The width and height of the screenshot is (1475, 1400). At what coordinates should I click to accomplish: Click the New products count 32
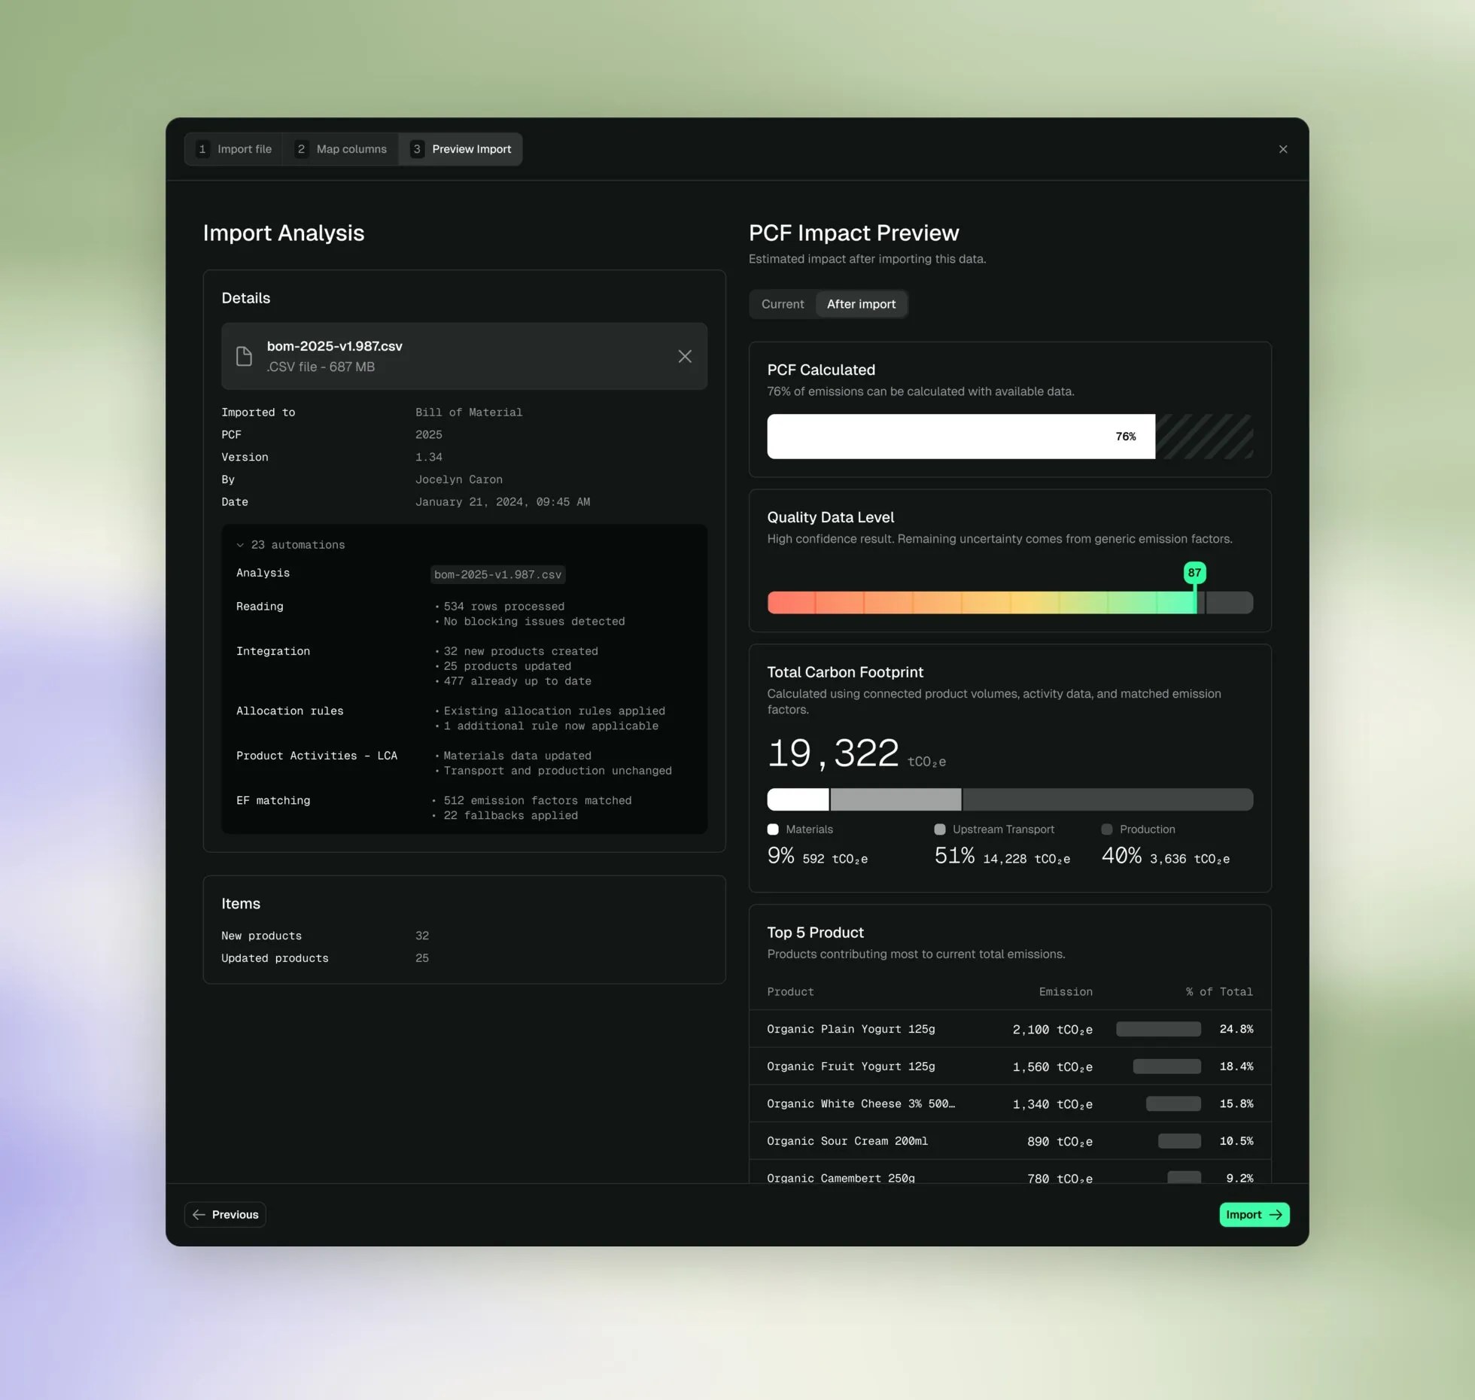(x=422, y=936)
